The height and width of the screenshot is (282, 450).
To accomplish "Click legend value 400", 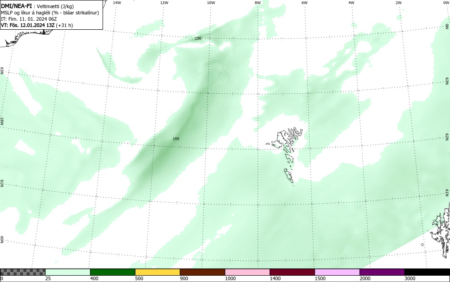I will click(94, 278).
